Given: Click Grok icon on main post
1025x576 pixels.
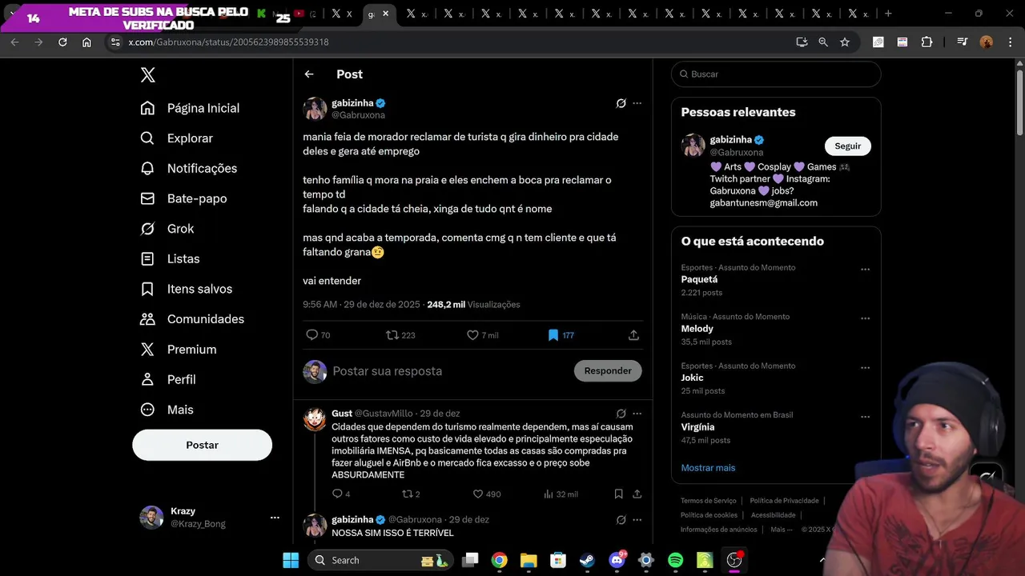Looking at the screenshot, I should [x=621, y=103].
